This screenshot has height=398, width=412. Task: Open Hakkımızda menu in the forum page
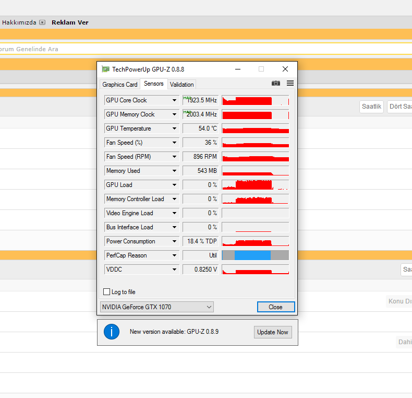(x=19, y=22)
